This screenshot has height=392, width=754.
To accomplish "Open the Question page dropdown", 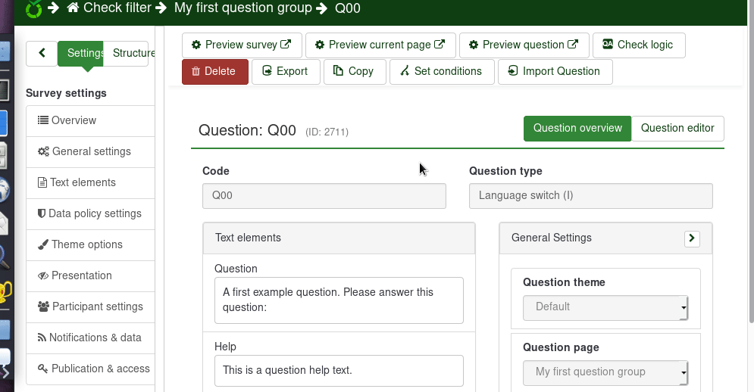I will tap(605, 372).
